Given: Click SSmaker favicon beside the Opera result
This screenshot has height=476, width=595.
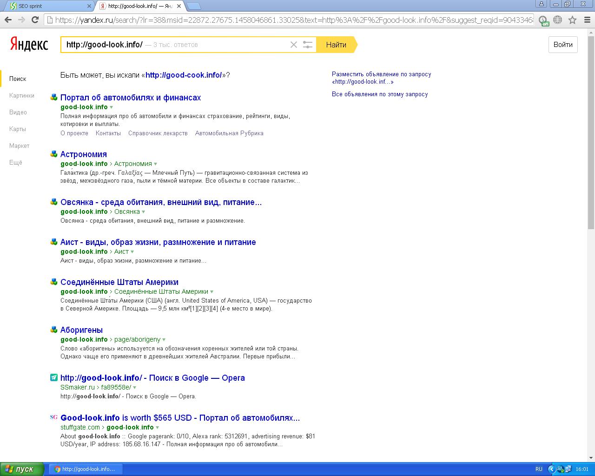Looking at the screenshot, I should pos(54,377).
